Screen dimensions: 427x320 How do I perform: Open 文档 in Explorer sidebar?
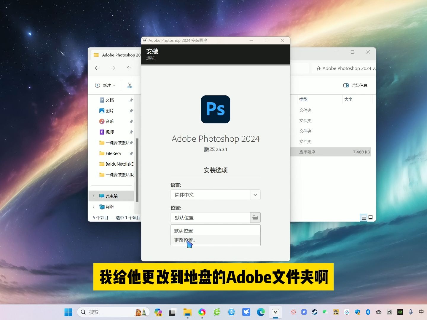click(x=110, y=100)
